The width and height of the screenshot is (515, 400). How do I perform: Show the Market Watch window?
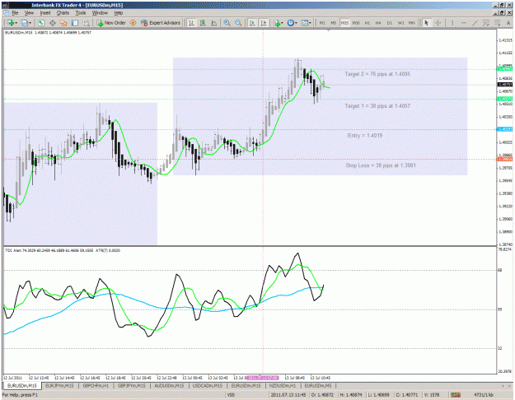tap(40, 23)
